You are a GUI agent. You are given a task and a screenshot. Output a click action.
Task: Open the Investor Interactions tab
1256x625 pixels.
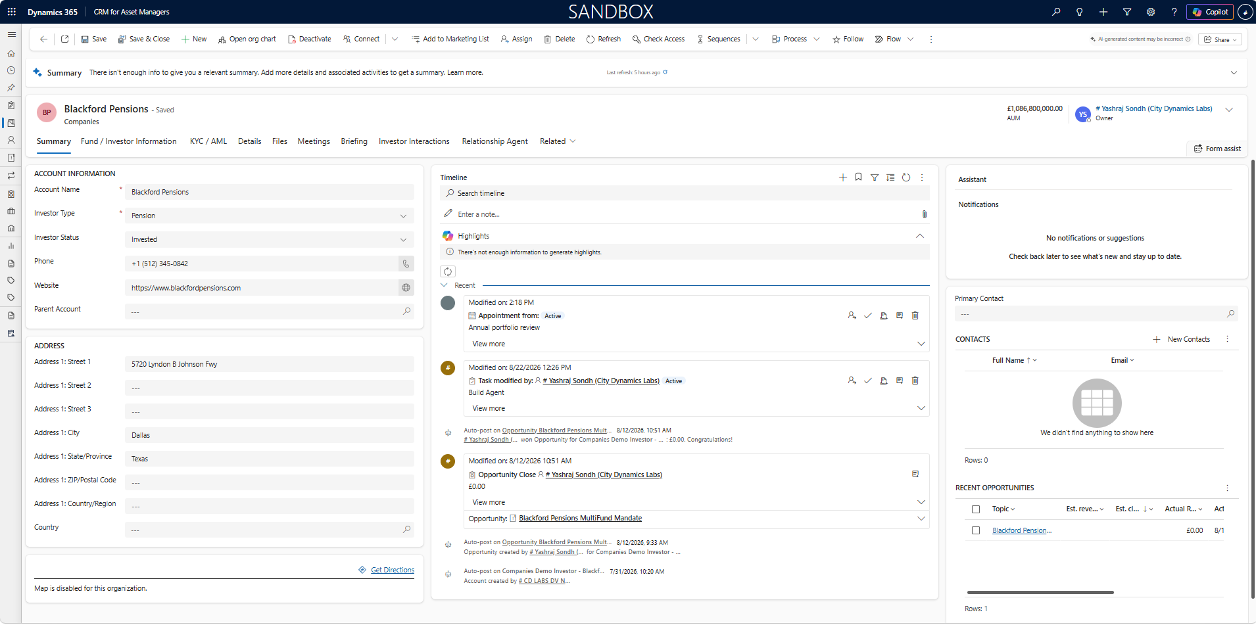(x=414, y=141)
